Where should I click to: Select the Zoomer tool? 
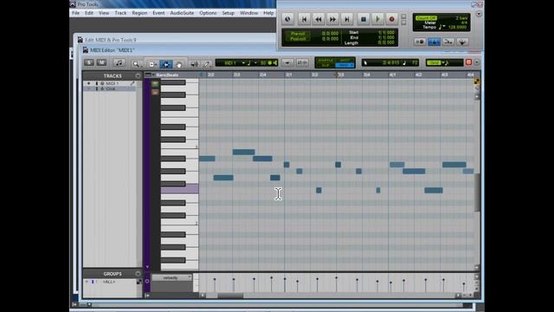pyautogui.click(x=136, y=64)
